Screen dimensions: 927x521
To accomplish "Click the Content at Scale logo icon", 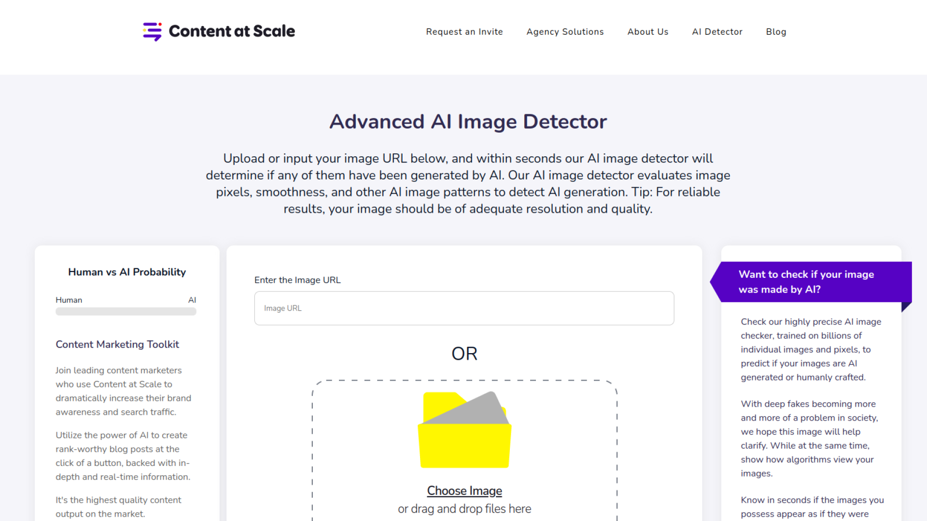I will tap(152, 32).
